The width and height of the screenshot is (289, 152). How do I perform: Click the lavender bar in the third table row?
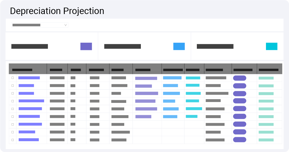pos(147,94)
